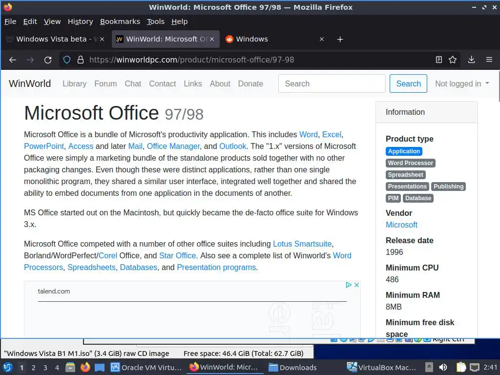Open the History menu
Screen dimensions: 500x375
(81, 21)
